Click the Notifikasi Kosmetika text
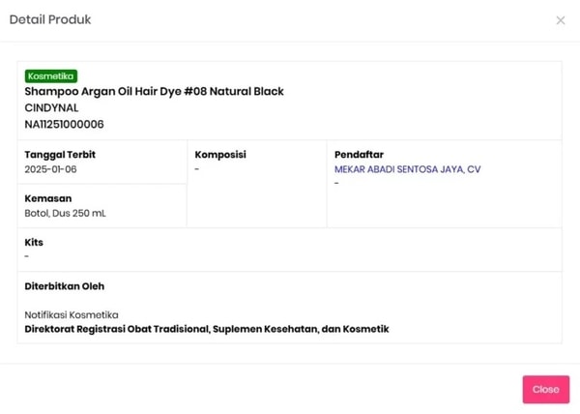The height and width of the screenshot is (414, 580). pos(72,314)
